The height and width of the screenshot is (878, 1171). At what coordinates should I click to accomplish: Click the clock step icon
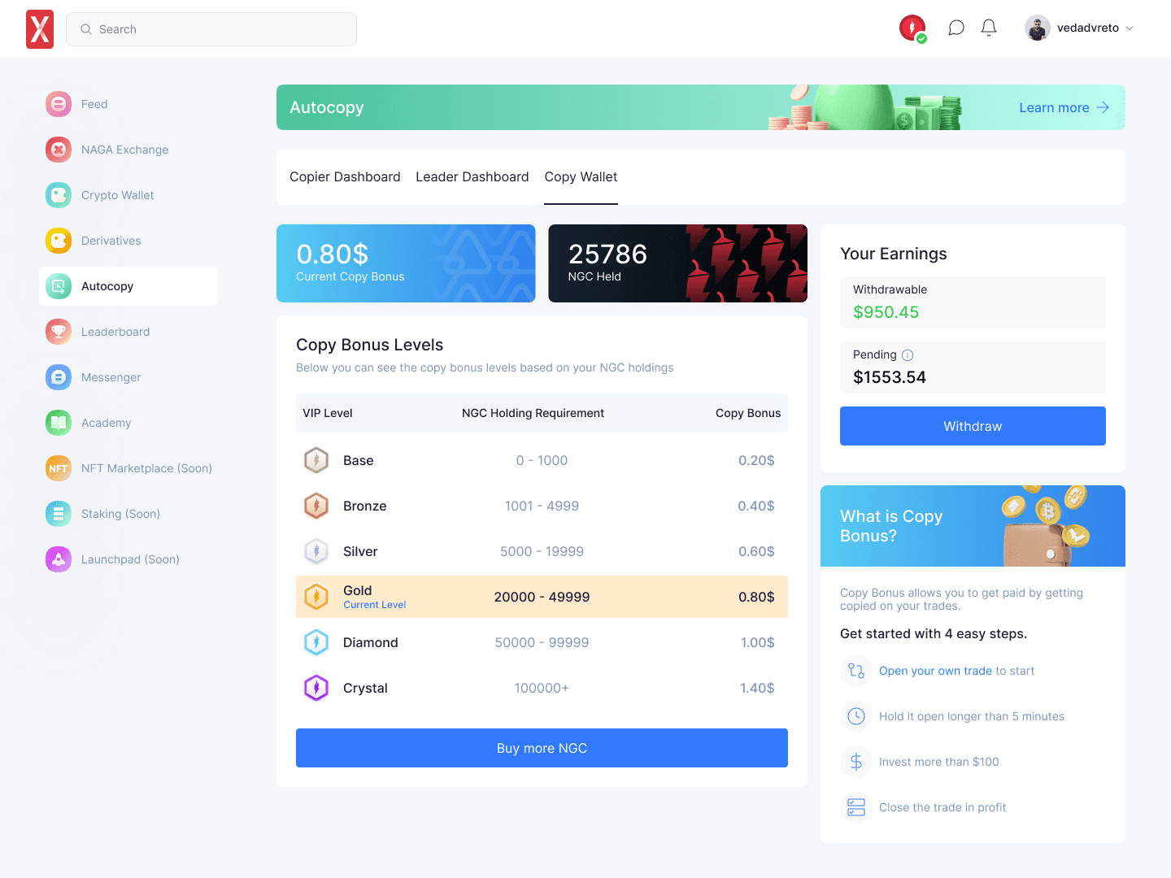[x=856, y=716]
